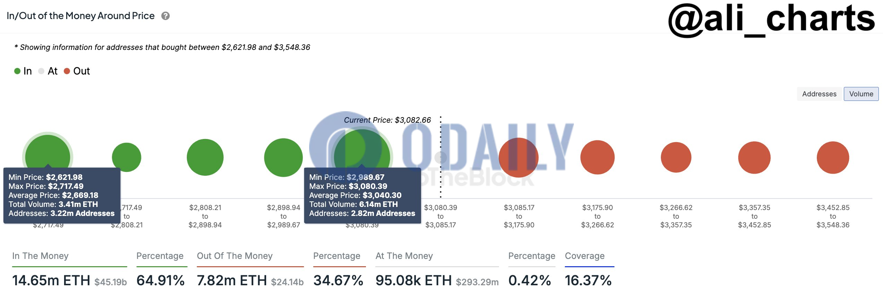Click the In The Money 14.65m ETH value
The image size is (883, 296).
tap(51, 280)
